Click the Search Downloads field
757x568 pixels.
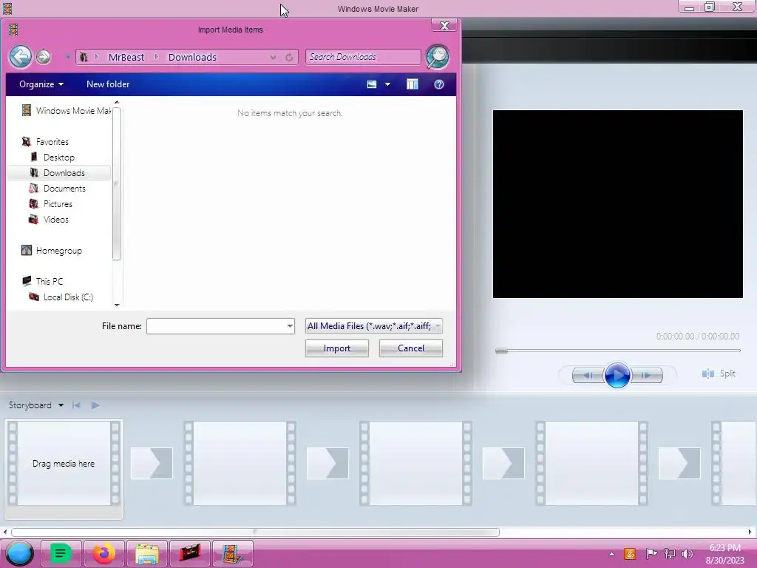[363, 57]
